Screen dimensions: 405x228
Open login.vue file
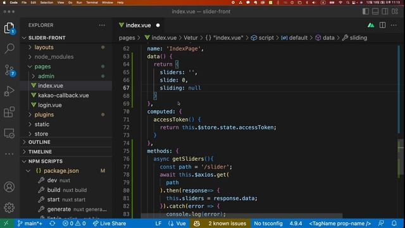(x=66, y=105)
